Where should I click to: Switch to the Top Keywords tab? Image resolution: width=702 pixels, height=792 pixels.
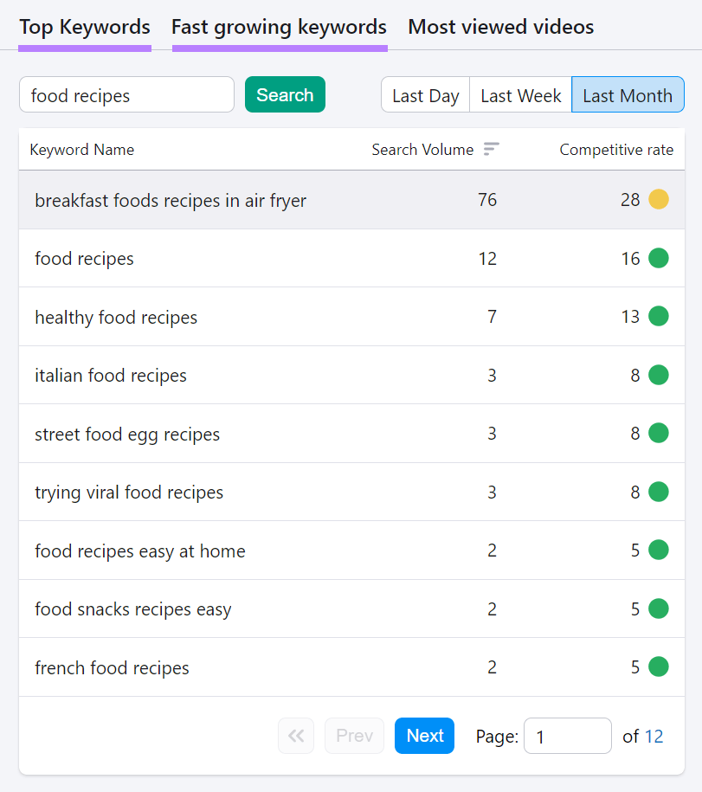click(84, 27)
